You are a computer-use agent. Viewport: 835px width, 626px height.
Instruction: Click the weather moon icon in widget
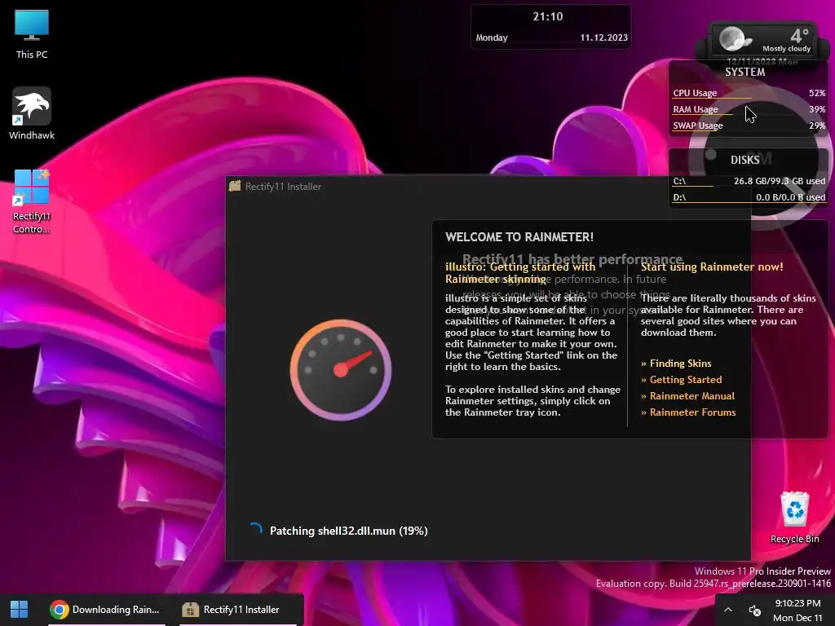pyautogui.click(x=734, y=39)
